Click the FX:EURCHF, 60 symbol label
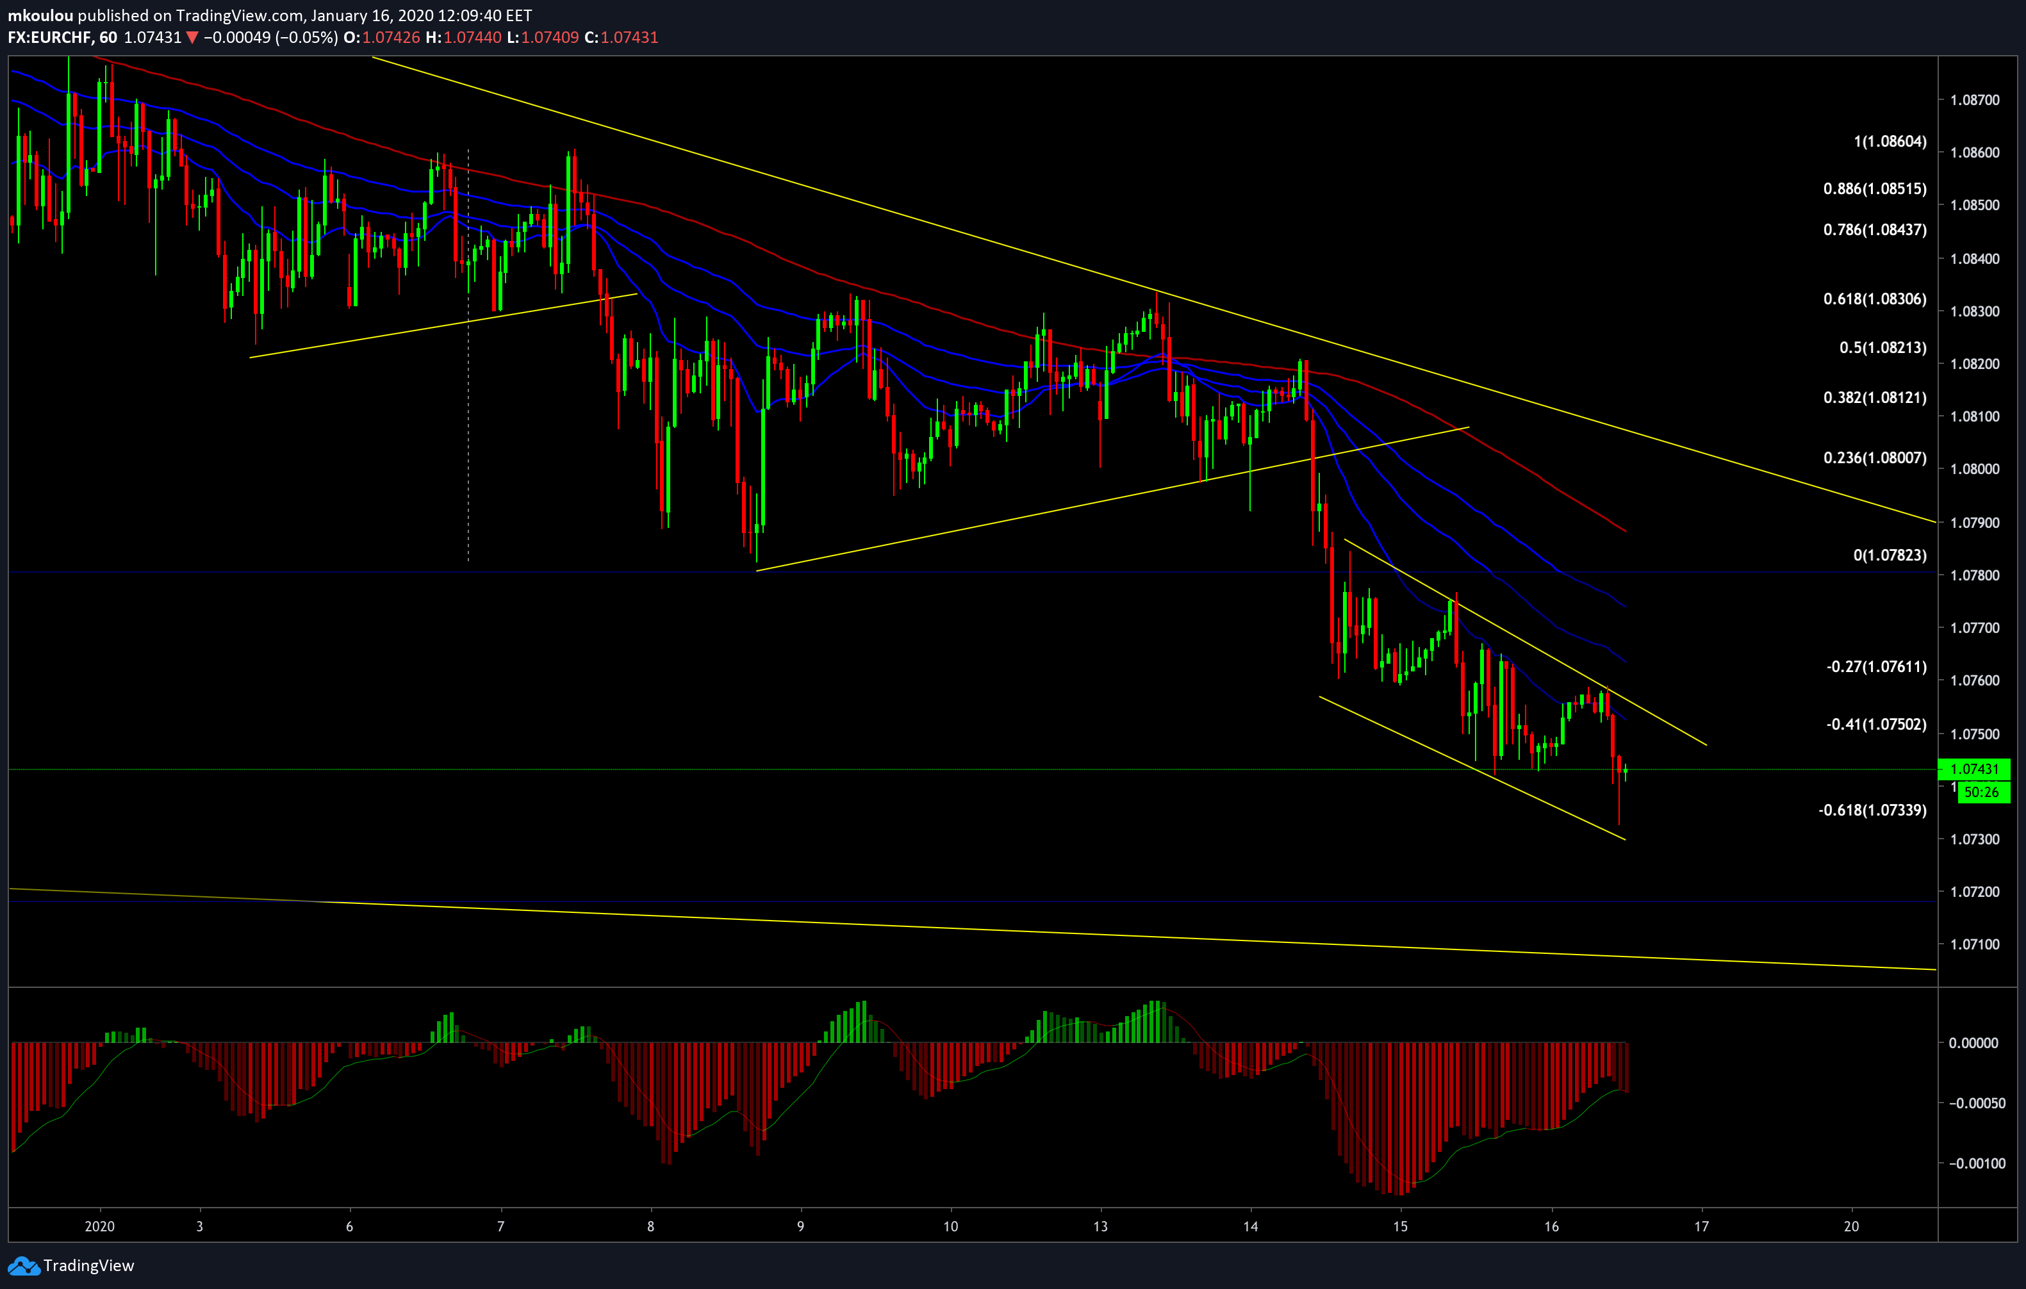Image resolution: width=2026 pixels, height=1289 pixels. tap(62, 38)
